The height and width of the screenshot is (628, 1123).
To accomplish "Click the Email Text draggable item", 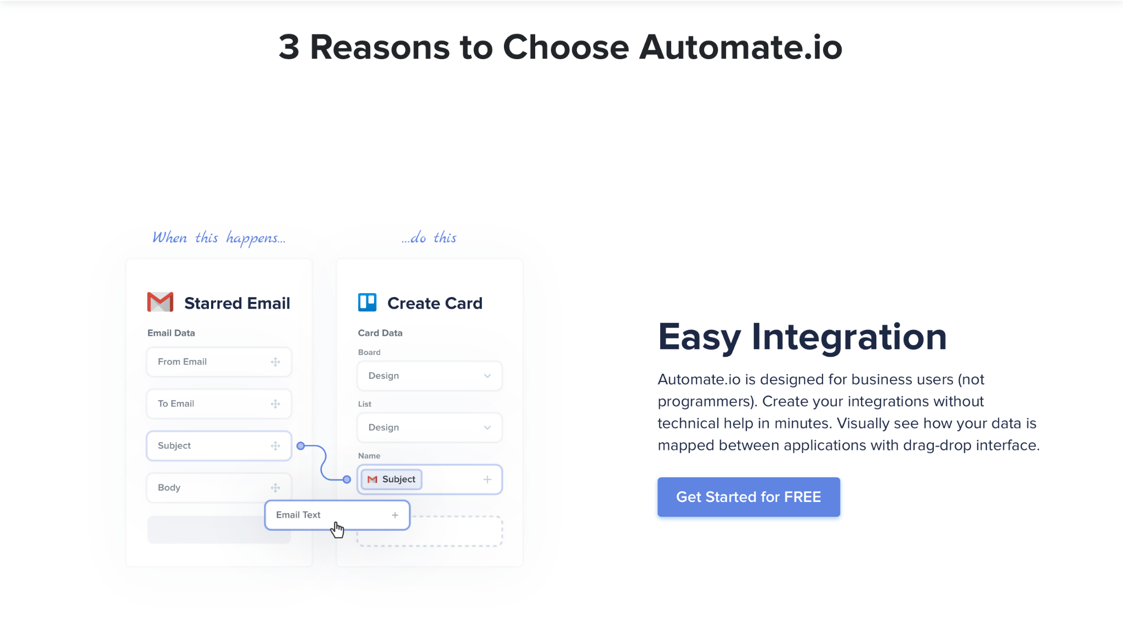I will pos(336,515).
